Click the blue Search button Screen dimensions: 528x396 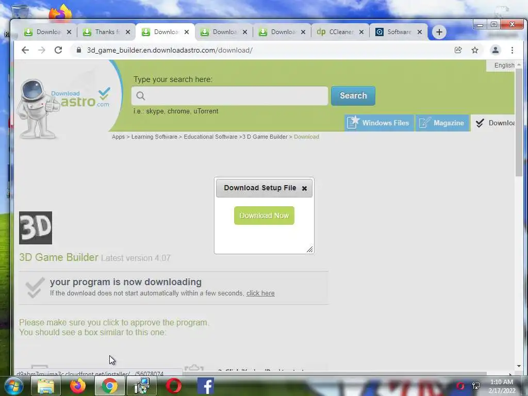coord(353,95)
